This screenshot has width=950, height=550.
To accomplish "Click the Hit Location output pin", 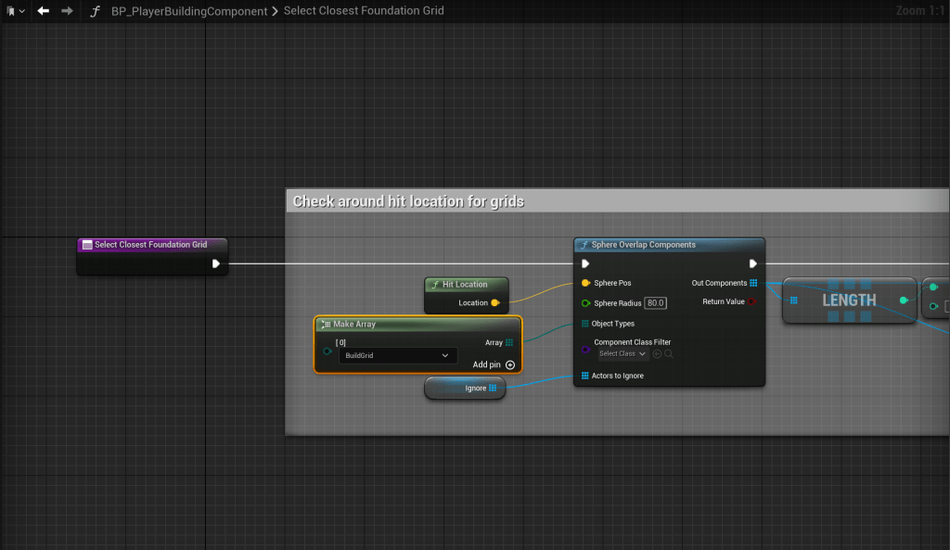I will click(x=494, y=302).
